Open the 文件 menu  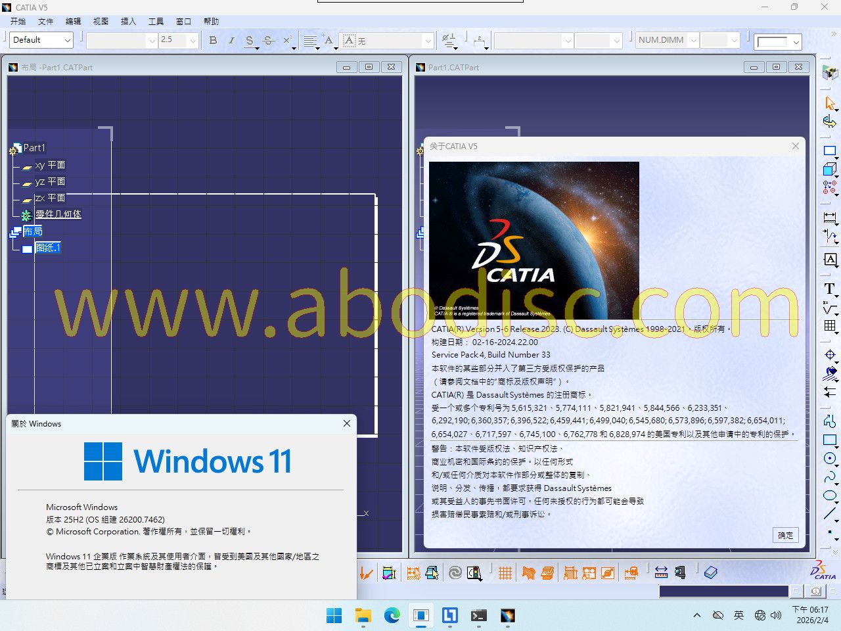(x=45, y=22)
